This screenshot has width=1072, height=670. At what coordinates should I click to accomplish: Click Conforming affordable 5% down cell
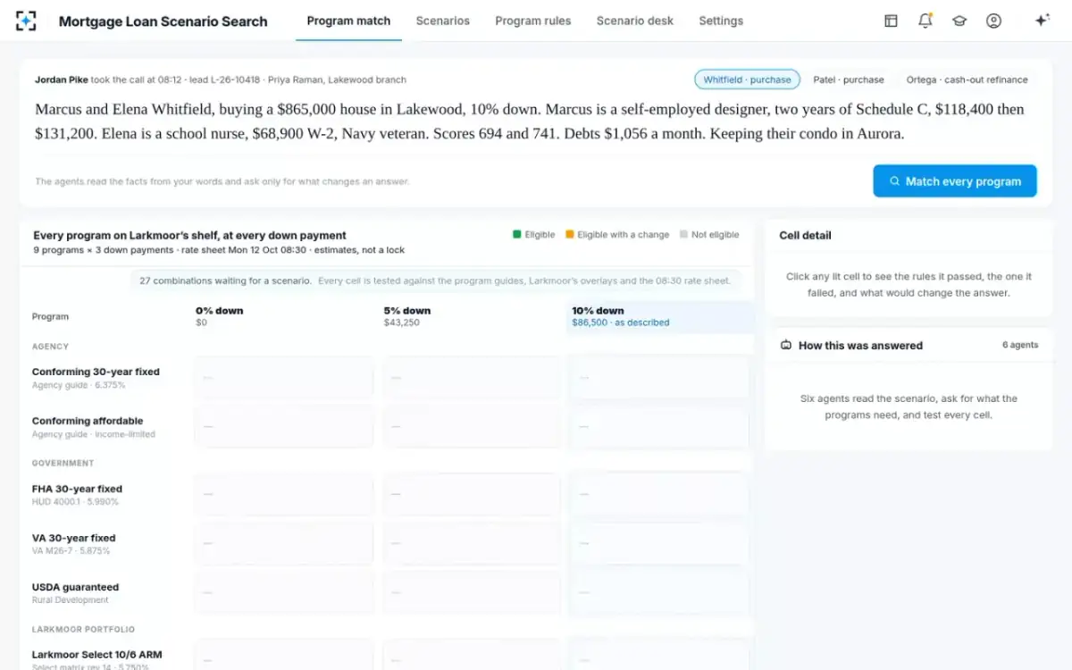click(472, 427)
